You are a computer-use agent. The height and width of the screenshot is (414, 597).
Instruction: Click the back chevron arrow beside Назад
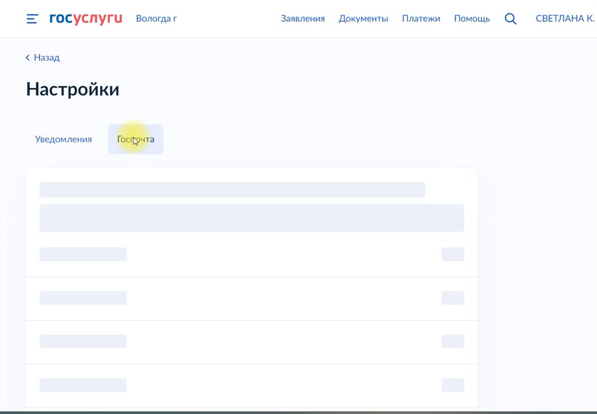click(x=28, y=57)
